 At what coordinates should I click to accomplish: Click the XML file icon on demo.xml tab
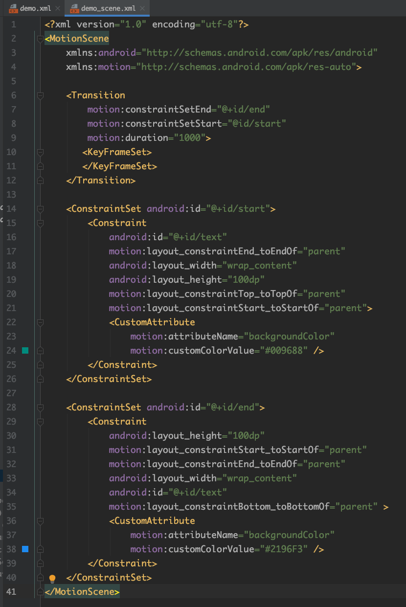pos(13,9)
